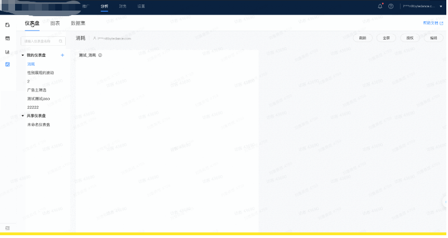Open the 帮助文档 link

433,23
